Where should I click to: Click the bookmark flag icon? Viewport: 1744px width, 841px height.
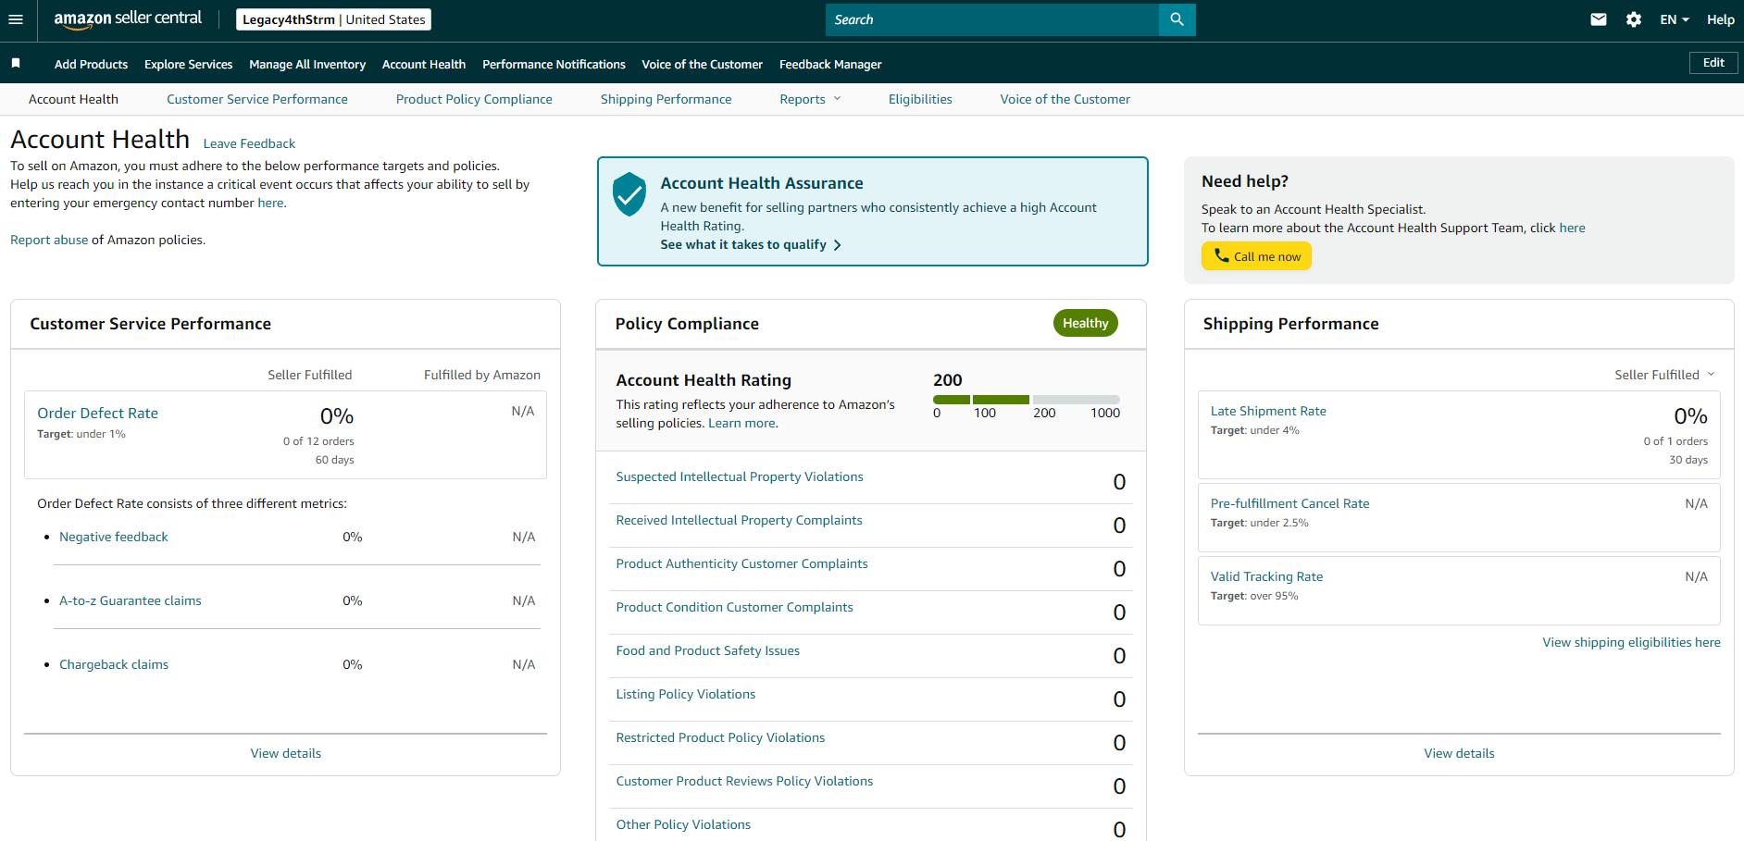[16, 63]
